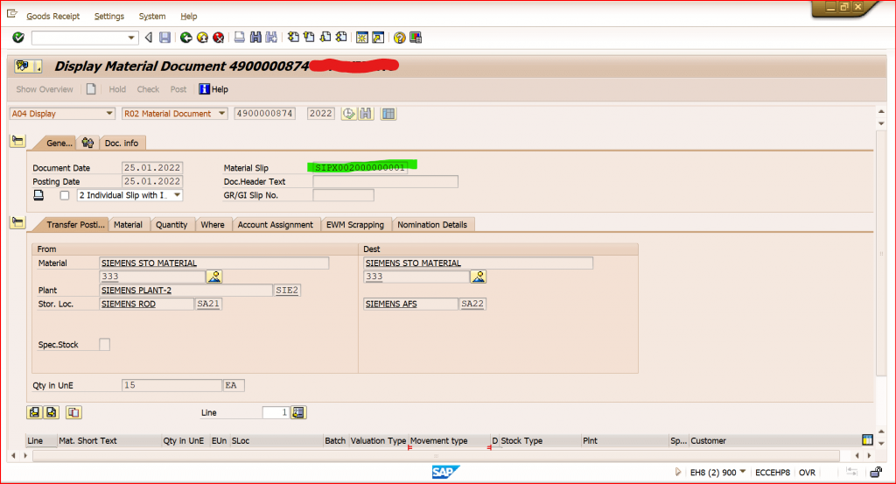This screenshot has height=484, width=896.
Task: Open the Individual Slip print version dropdown
Action: point(177,195)
